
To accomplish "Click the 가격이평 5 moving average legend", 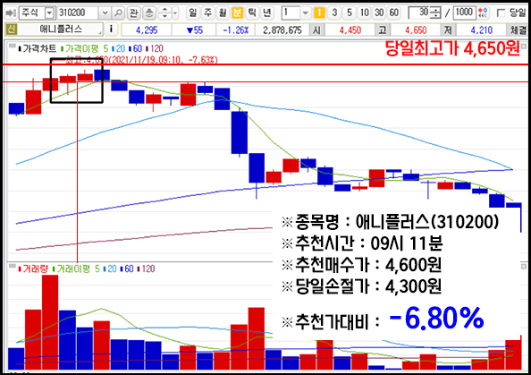I will point(85,48).
